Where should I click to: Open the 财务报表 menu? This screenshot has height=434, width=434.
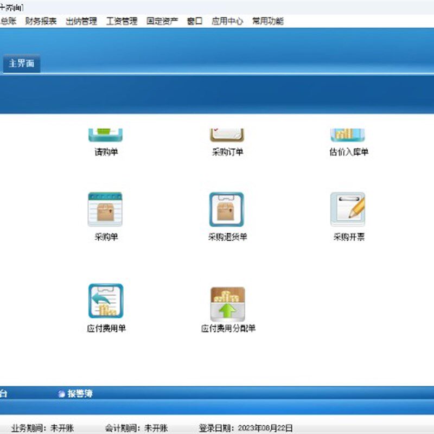point(41,21)
